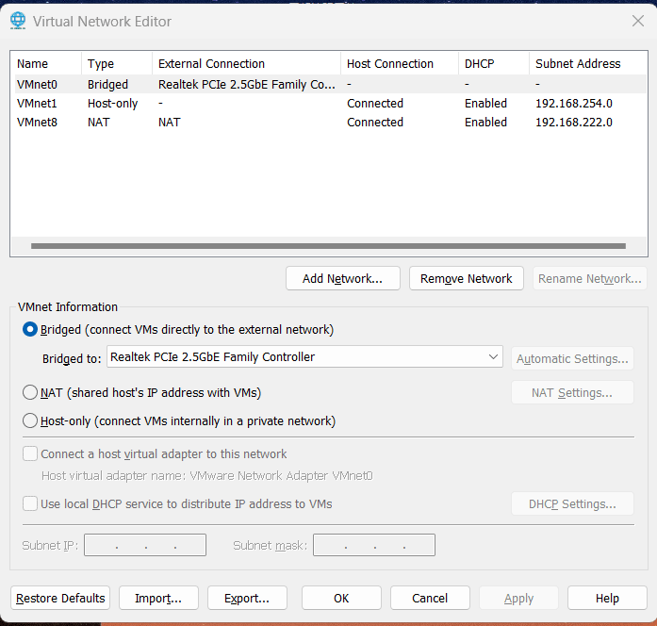The image size is (657, 626).
Task: Click the Host-only type cell
Action: (112, 104)
